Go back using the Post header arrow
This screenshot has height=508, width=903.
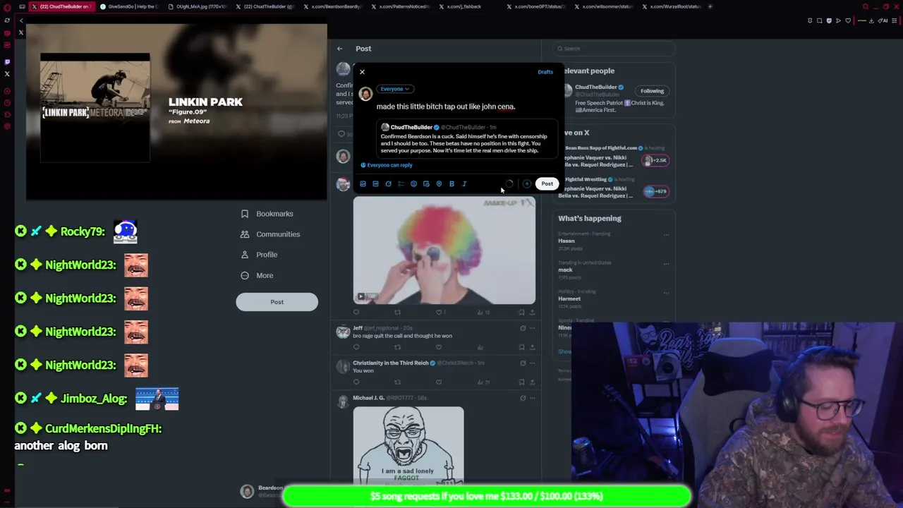click(x=339, y=49)
